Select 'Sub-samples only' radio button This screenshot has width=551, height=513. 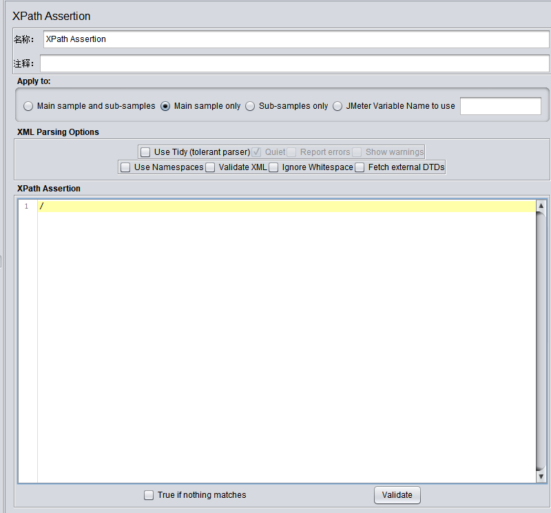[250, 106]
